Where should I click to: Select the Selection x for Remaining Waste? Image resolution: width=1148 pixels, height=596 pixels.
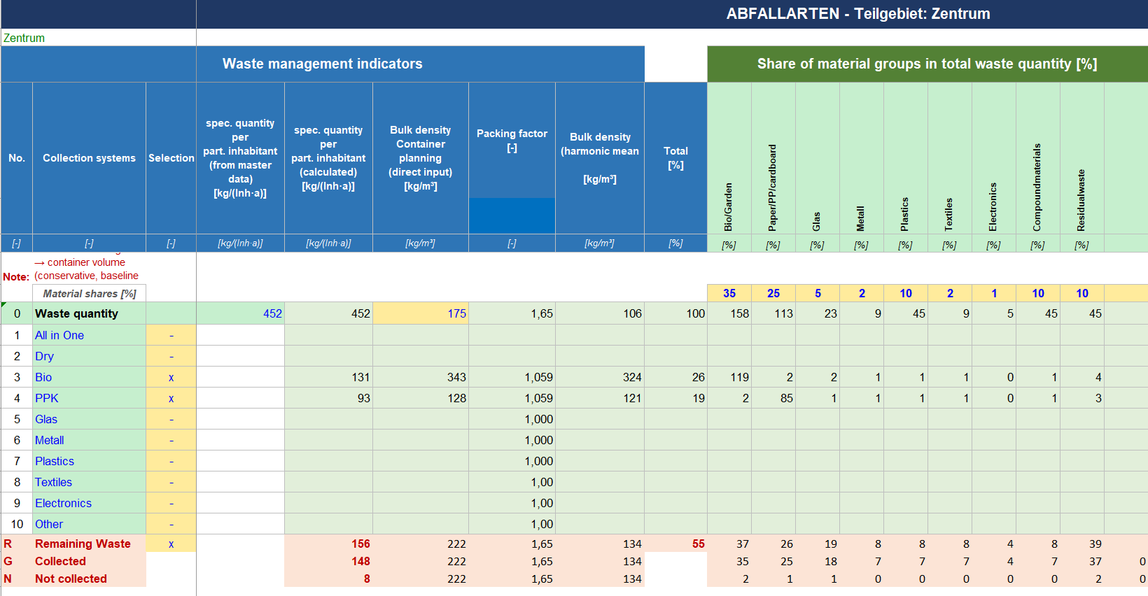click(x=171, y=544)
